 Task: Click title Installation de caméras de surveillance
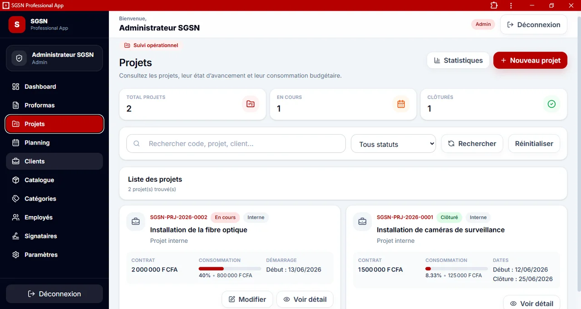pyautogui.click(x=441, y=230)
